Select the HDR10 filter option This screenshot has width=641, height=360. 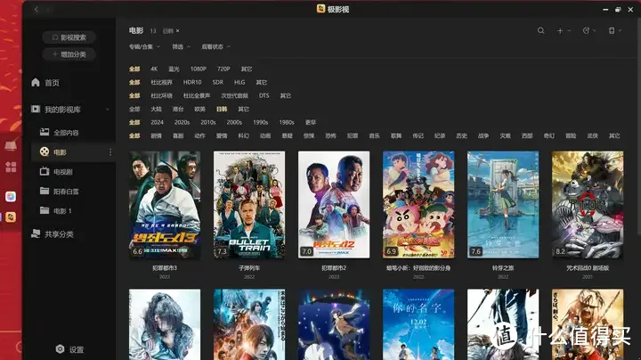(x=192, y=82)
